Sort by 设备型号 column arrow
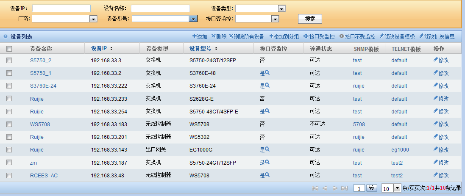465x196 pixels. [216, 49]
